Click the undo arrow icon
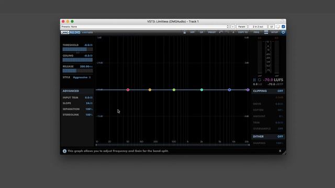This screenshot has width=335, height=188. pyautogui.click(x=221, y=32)
